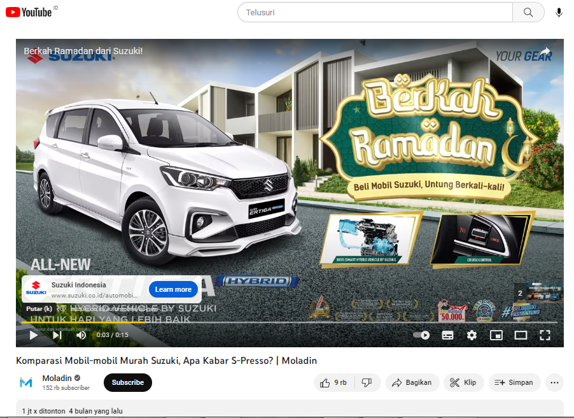The width and height of the screenshot is (574, 418).
Task: Activate voice search microphone icon
Action: [x=559, y=12]
